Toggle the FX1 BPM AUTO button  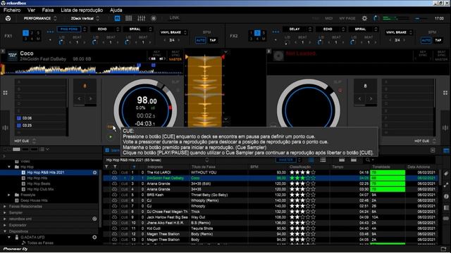coord(200,41)
